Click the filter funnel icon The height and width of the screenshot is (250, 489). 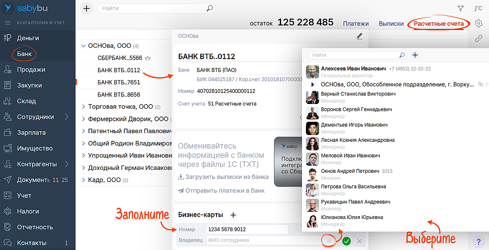pos(460,9)
